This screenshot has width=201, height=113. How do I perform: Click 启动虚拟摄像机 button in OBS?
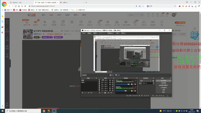(x=164, y=85)
